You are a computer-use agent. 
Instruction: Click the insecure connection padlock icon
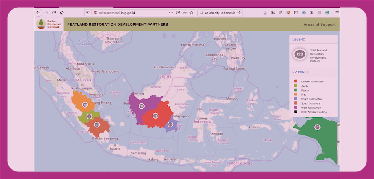point(95,13)
